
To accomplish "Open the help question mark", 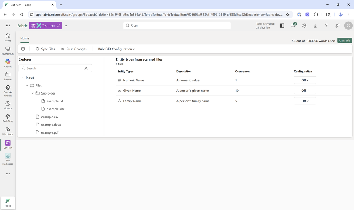I will [326, 26].
